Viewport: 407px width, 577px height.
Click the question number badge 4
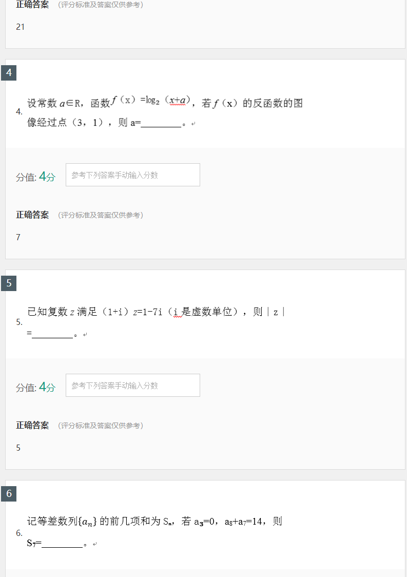pyautogui.click(x=8, y=73)
